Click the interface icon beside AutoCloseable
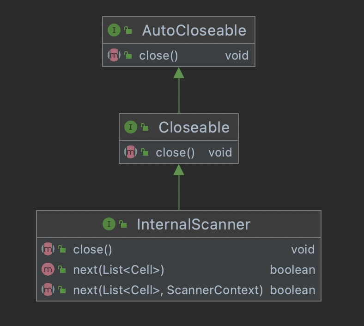Image resolution: width=364 pixels, height=326 pixels. pyautogui.click(x=114, y=30)
